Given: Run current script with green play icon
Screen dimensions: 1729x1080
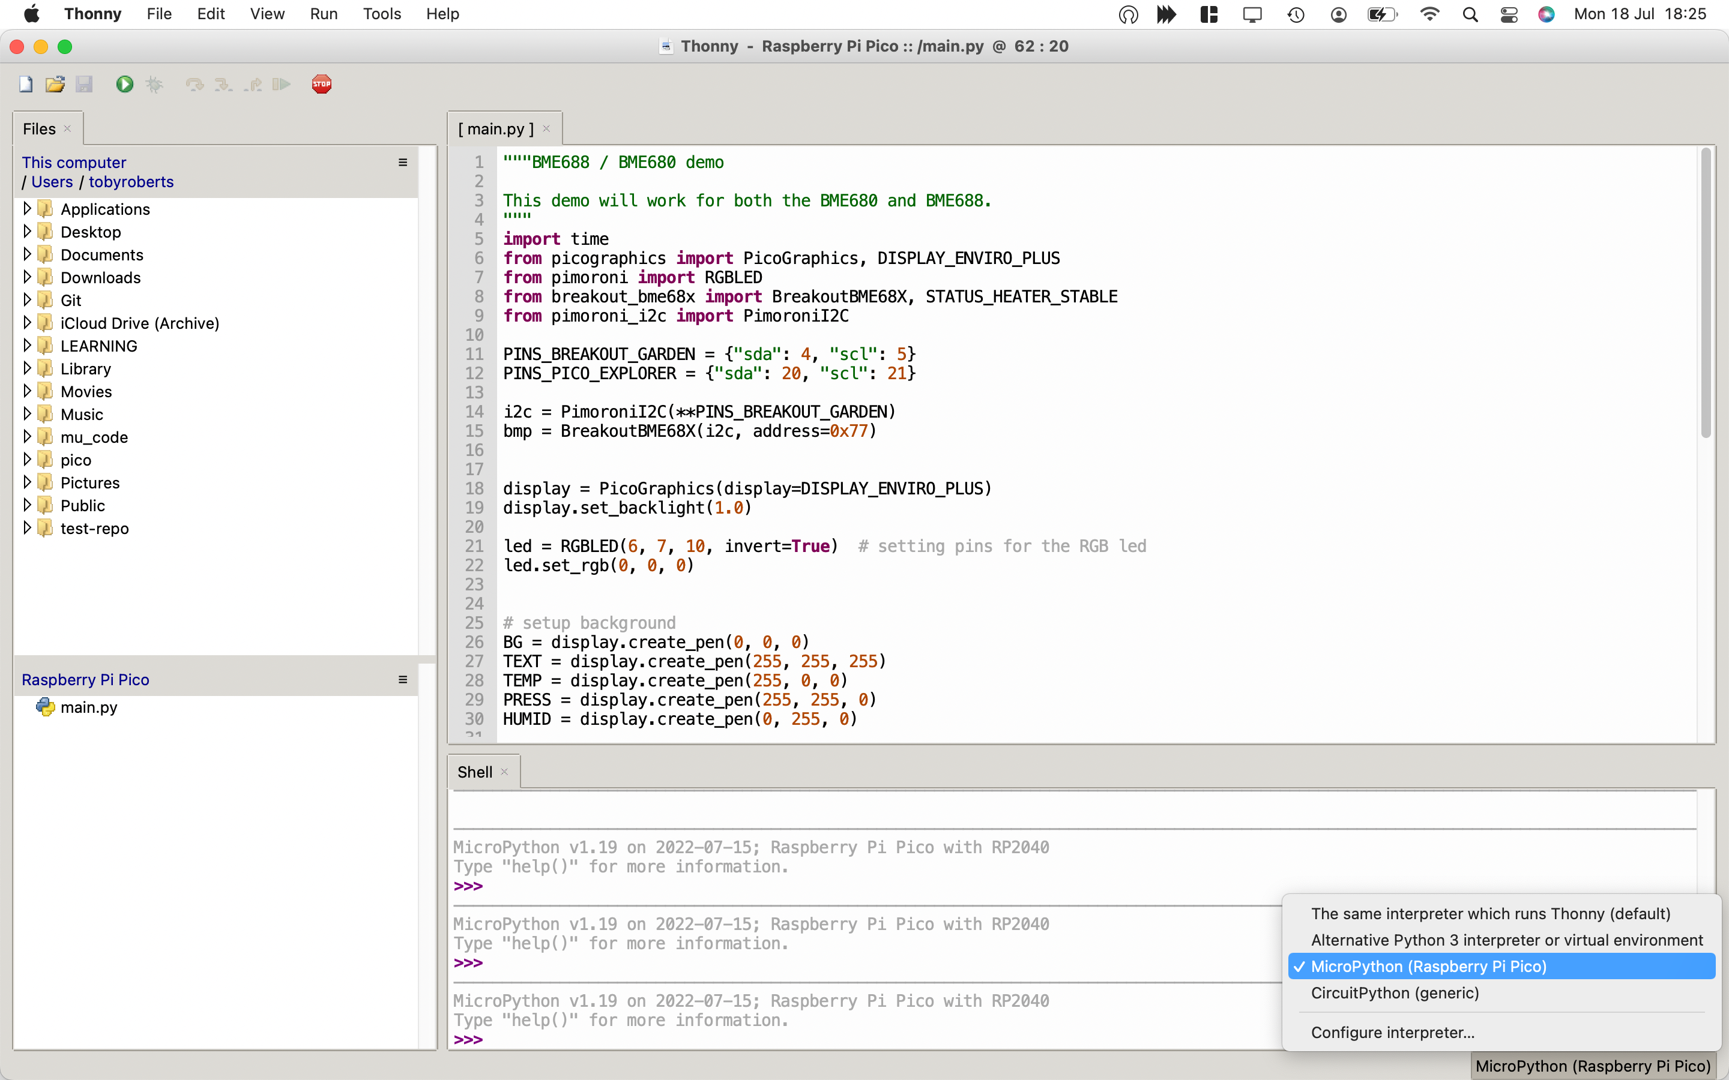Looking at the screenshot, I should 124,84.
